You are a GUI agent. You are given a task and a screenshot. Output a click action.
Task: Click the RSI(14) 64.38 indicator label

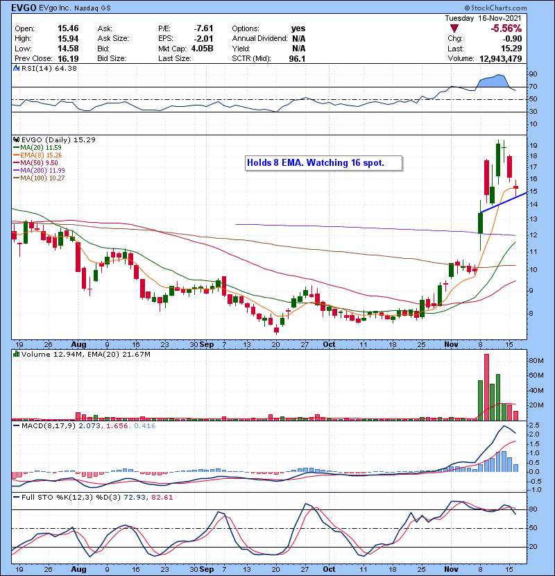point(49,68)
